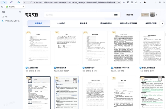This screenshot has height=109, width=166.
Task: Click the user avatar photo
Action: [x=152, y=15]
